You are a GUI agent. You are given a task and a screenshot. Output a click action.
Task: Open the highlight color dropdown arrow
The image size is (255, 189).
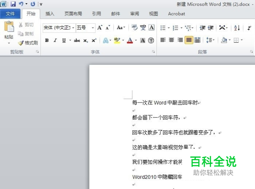tap(123, 40)
